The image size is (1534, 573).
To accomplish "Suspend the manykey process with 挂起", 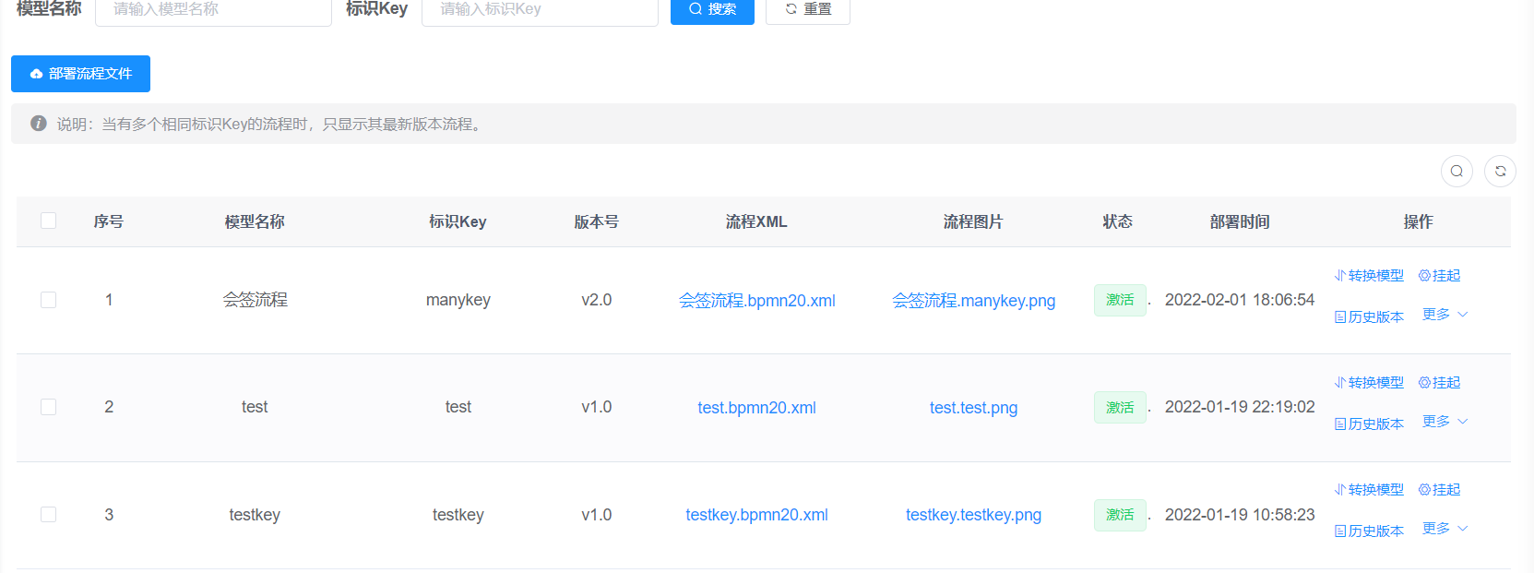I will (1439, 276).
